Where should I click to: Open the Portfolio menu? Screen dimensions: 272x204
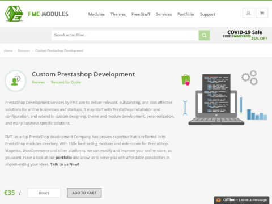pyautogui.click(x=186, y=14)
